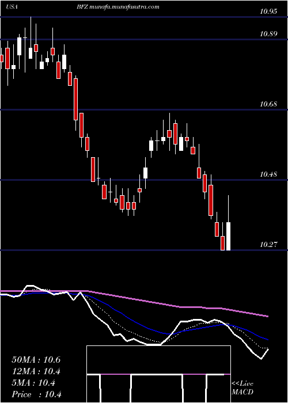Select the 10.89 price level label

268,33
